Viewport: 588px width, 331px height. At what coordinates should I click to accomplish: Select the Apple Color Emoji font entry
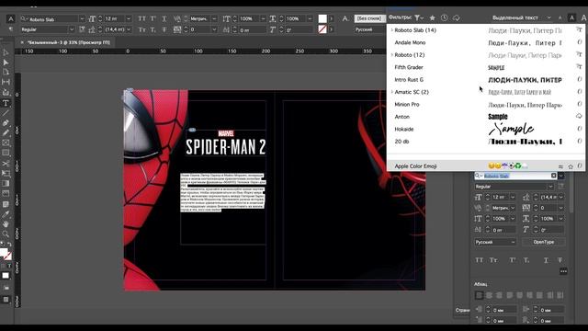(415, 166)
